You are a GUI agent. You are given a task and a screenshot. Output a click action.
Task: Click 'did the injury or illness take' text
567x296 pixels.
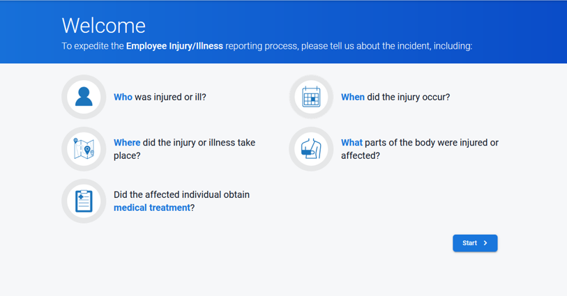199,143
